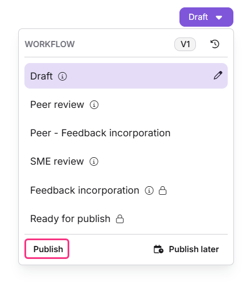Choose Peer - Feedback incorporation stage
Screen dimensions: 251x297
tap(126, 133)
